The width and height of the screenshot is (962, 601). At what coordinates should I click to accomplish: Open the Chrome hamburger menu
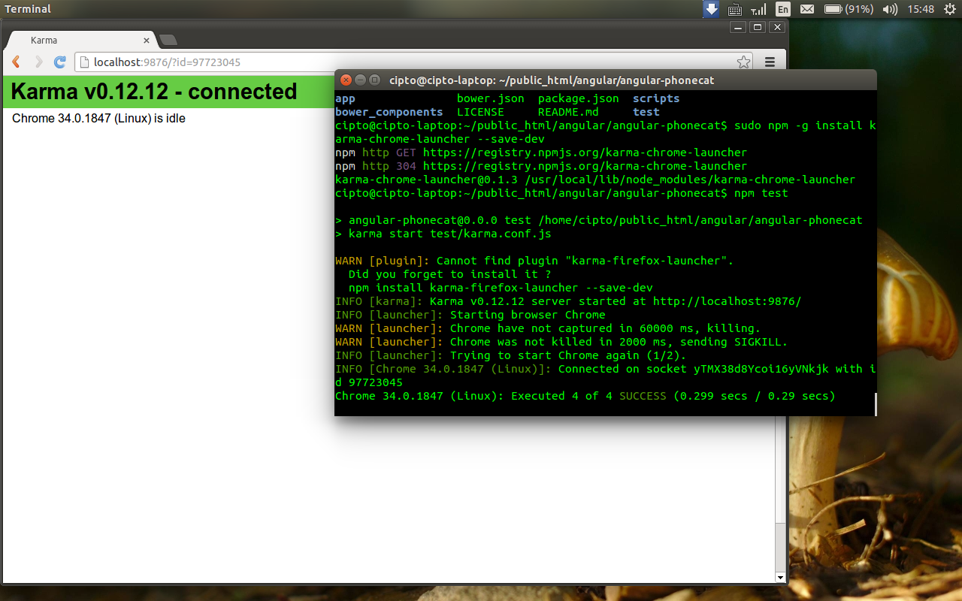point(770,62)
